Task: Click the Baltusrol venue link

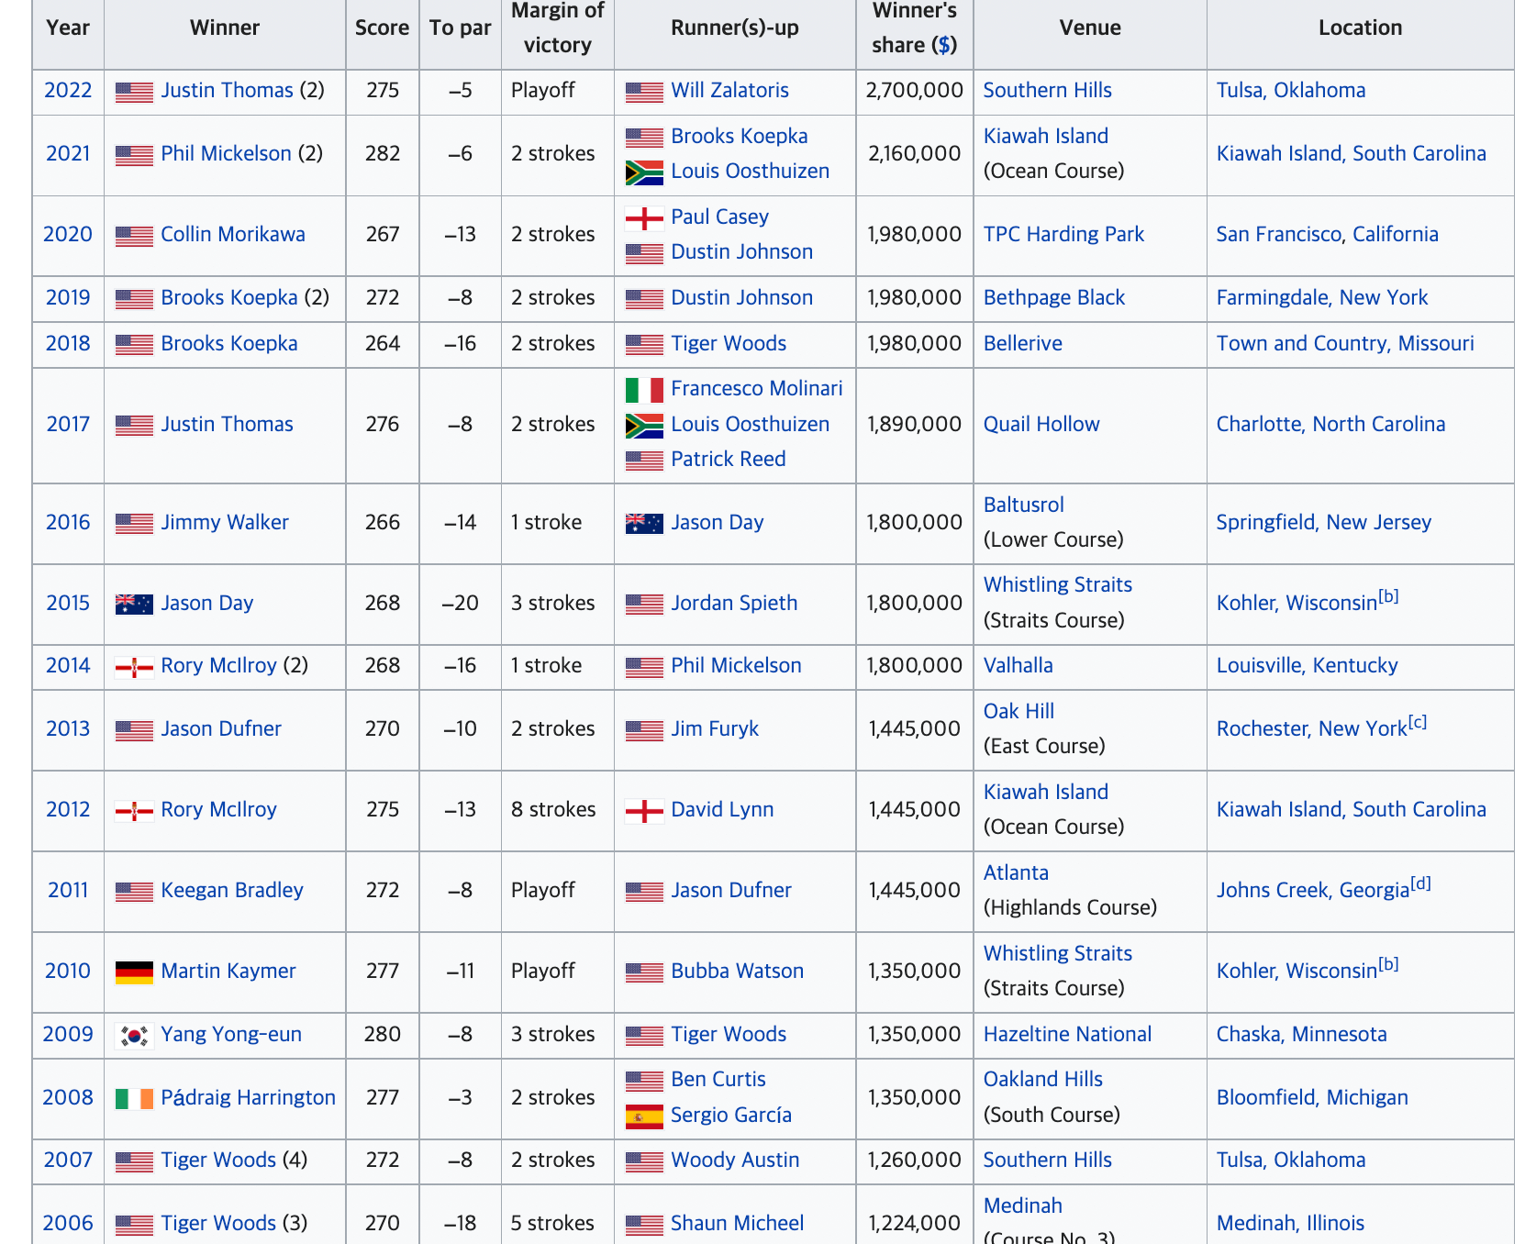Action: (1023, 505)
